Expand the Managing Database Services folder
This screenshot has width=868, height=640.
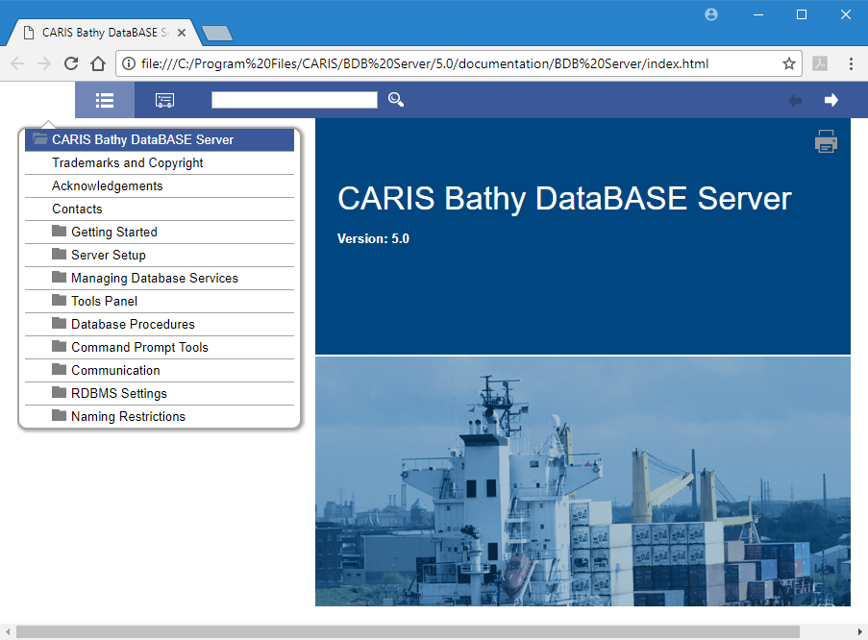[x=154, y=278]
